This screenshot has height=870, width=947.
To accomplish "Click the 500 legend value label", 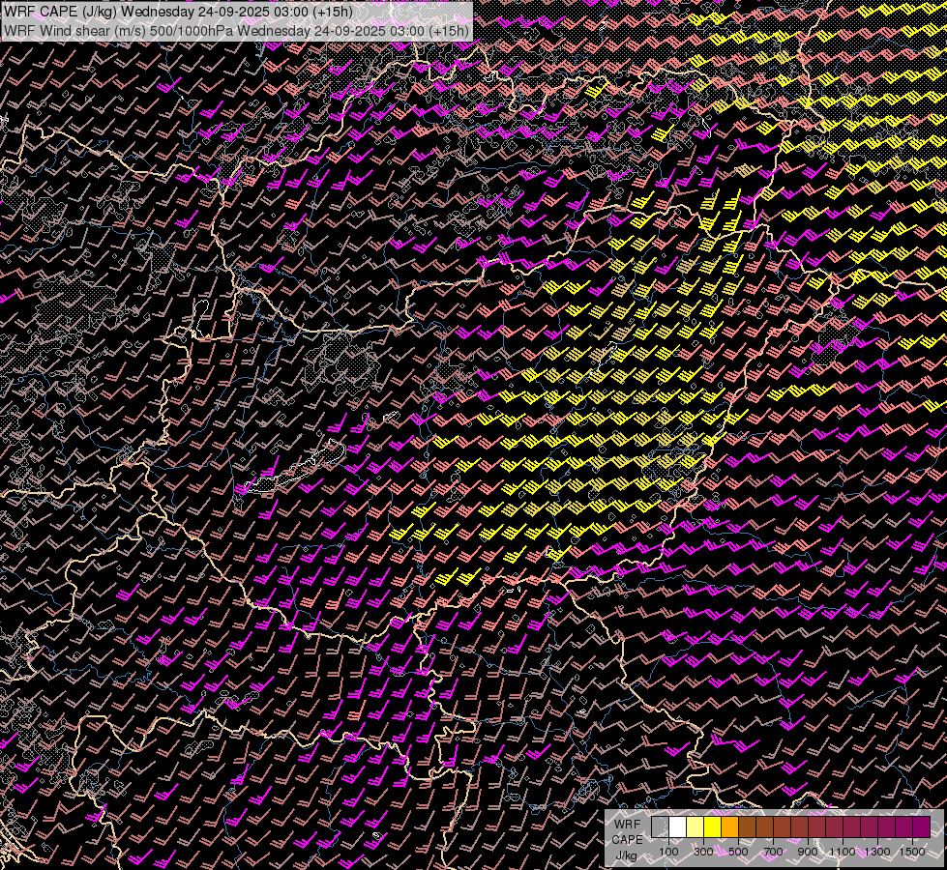I will (x=738, y=852).
